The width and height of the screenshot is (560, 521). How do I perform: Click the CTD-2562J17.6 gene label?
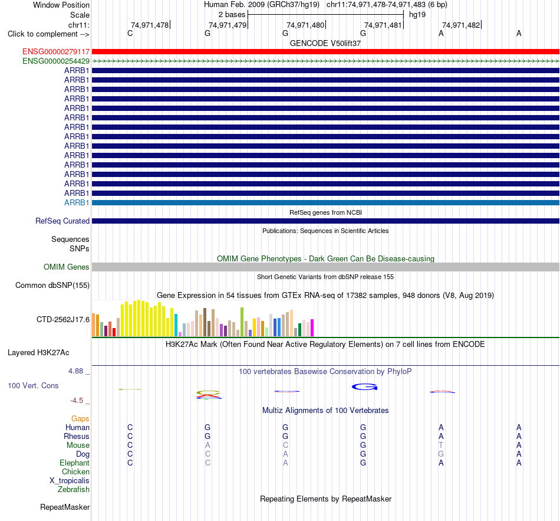63,320
